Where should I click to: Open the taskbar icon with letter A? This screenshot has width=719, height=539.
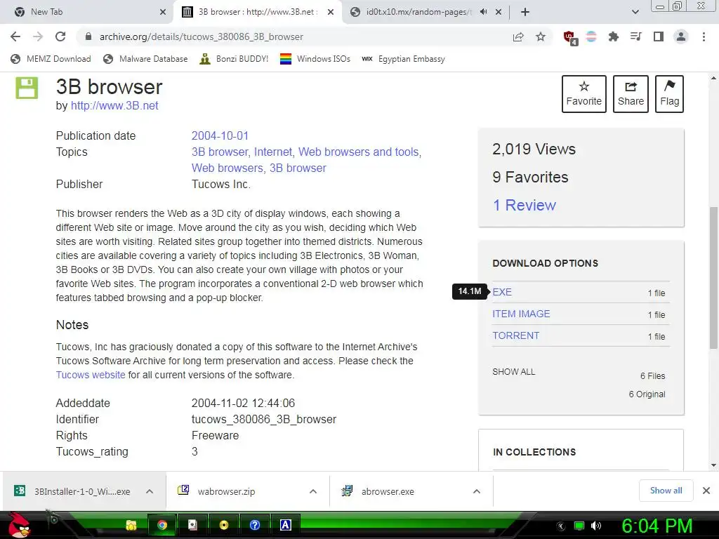pyautogui.click(x=285, y=525)
